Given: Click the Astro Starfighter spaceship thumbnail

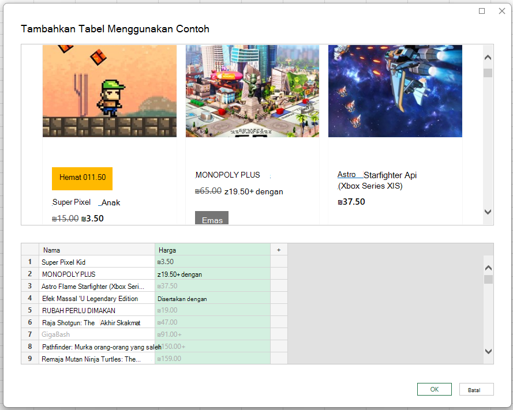Looking at the screenshot, I should click(395, 91).
